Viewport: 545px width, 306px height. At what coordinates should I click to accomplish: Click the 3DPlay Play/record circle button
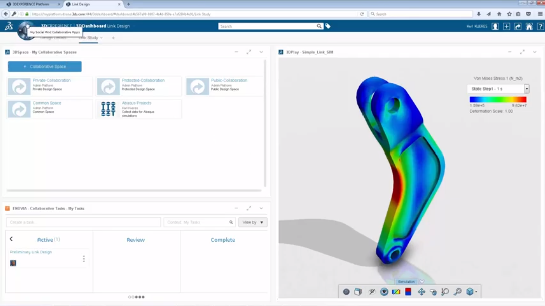[x=346, y=292]
